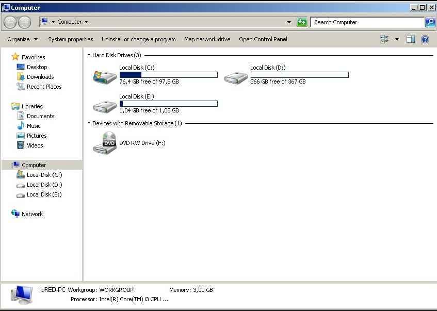Open Documents under Libraries

40,116
